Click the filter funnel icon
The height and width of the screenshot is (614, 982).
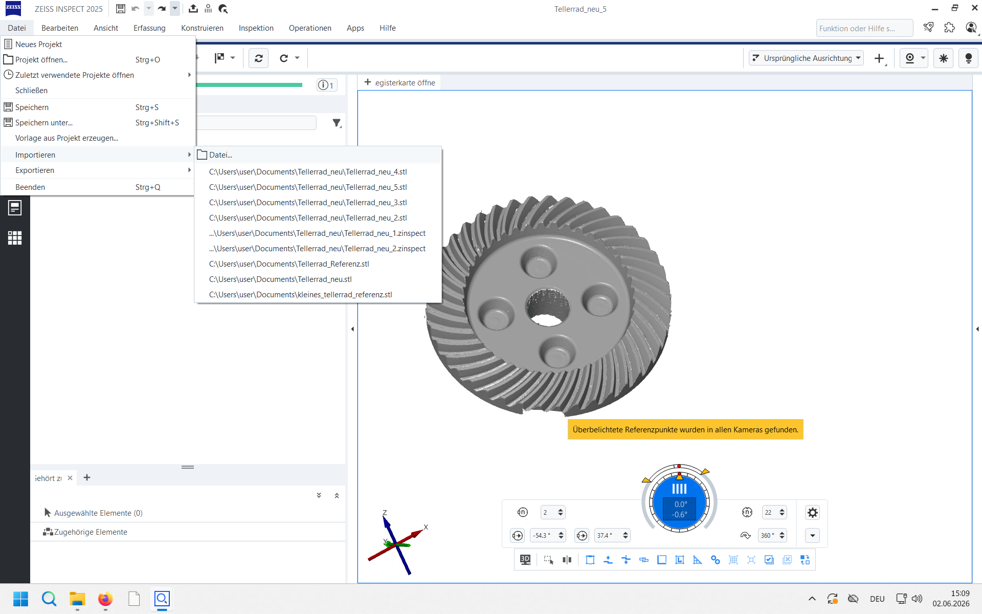point(337,123)
